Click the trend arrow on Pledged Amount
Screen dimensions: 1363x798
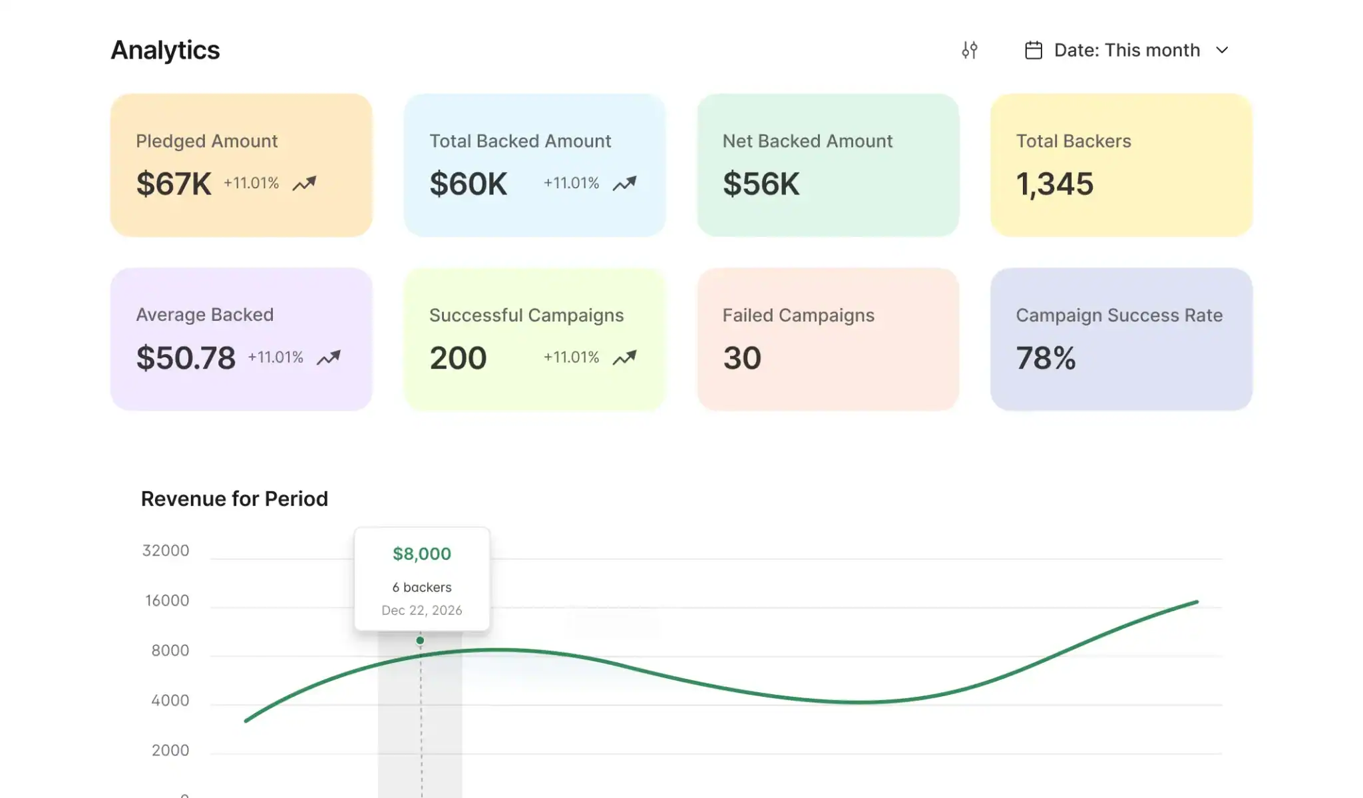[x=304, y=183]
